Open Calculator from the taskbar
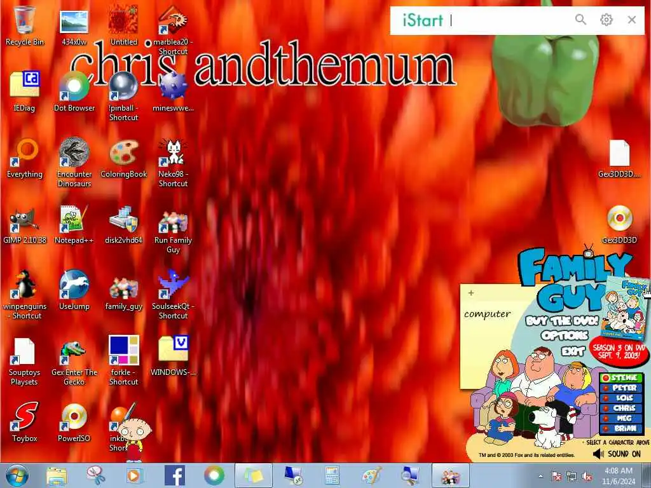651x488 pixels. click(332, 475)
